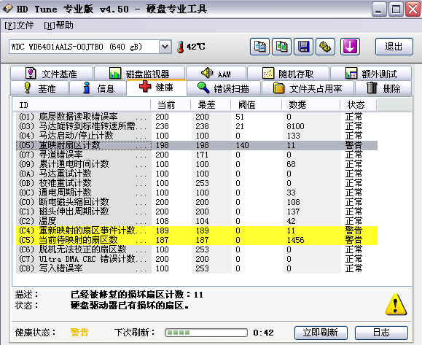The width and height of the screenshot is (422, 345).
Task: Select row (C7) Ultra DMA CRC 错误计数
Action: pos(197,259)
